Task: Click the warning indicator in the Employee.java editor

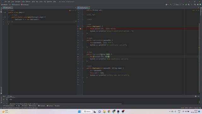Action: 193,10
